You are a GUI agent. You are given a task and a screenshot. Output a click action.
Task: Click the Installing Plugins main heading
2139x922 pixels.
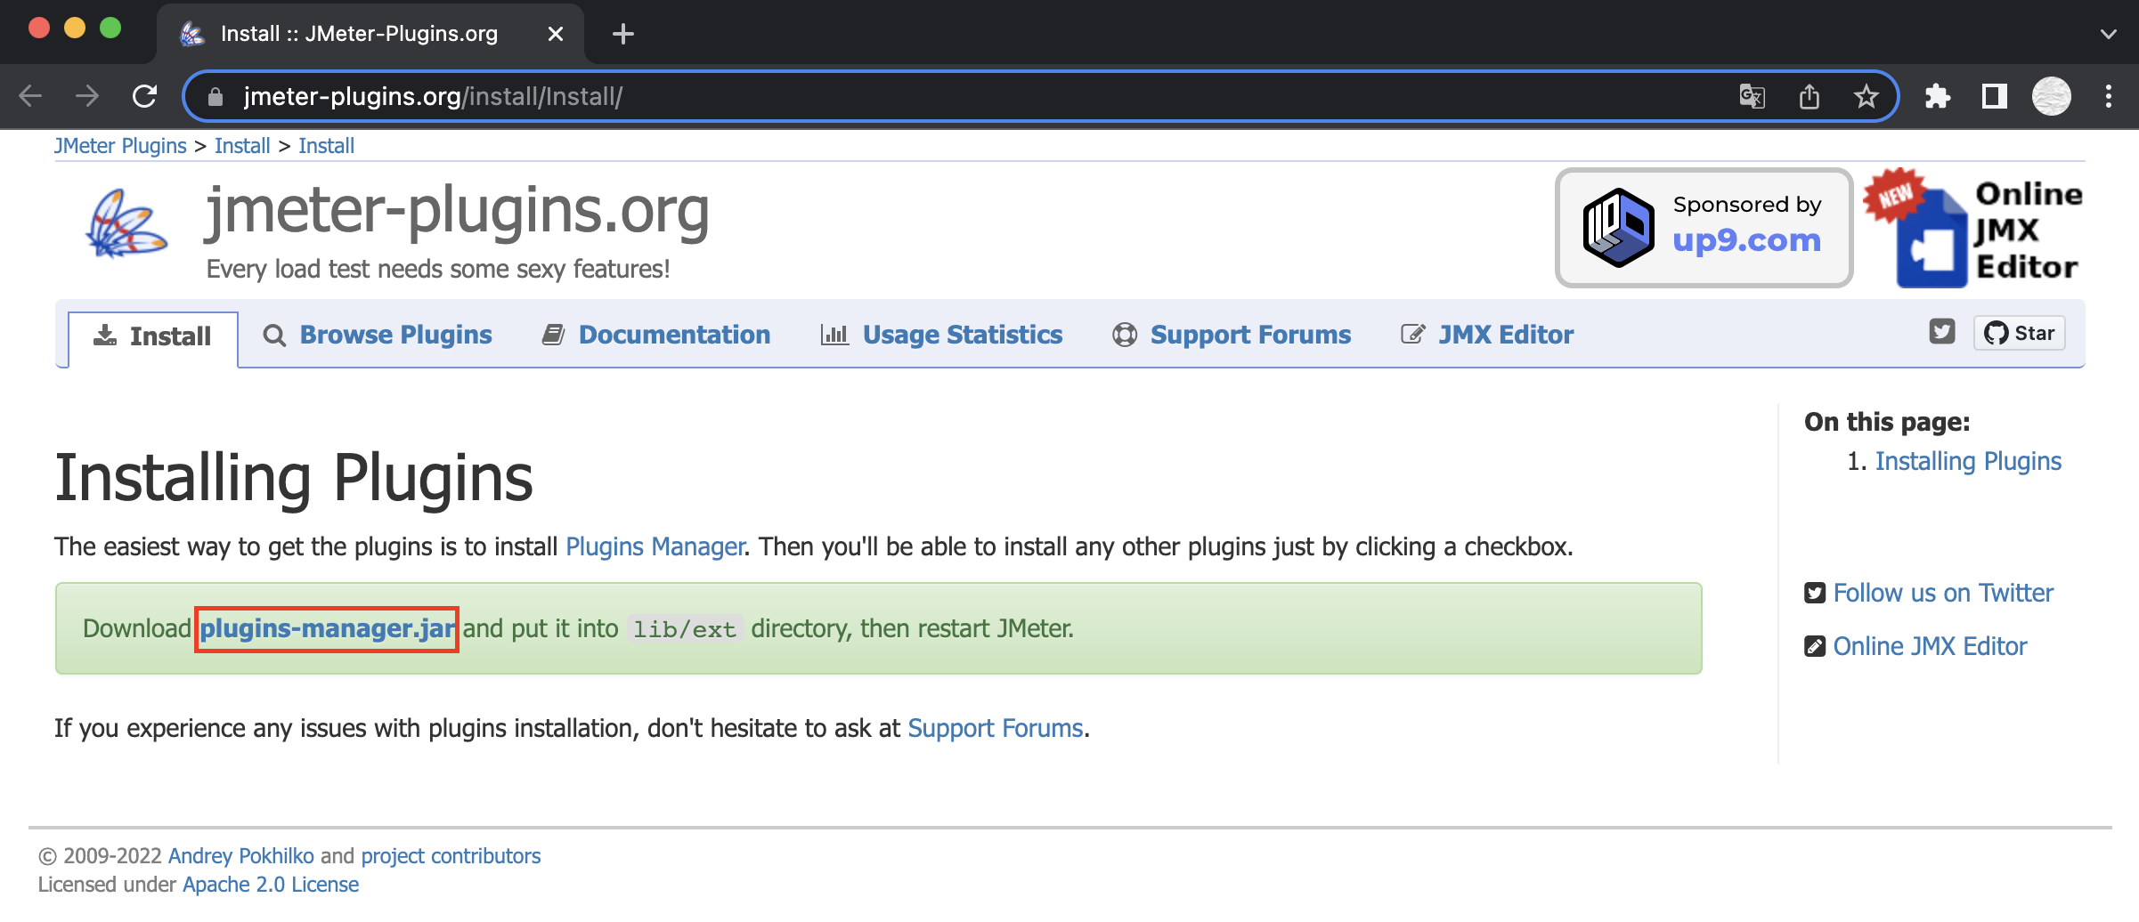(294, 479)
